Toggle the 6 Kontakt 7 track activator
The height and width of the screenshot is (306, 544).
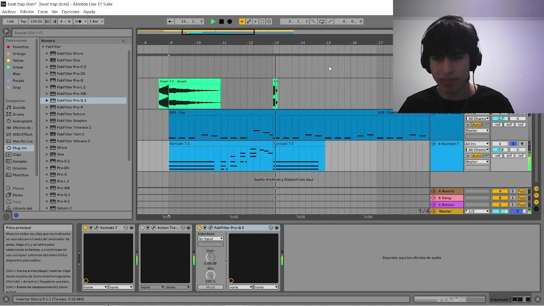(x=500, y=144)
